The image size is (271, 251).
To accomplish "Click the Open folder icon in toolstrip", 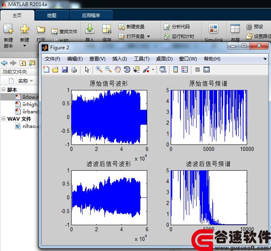I will click(x=41, y=29).
